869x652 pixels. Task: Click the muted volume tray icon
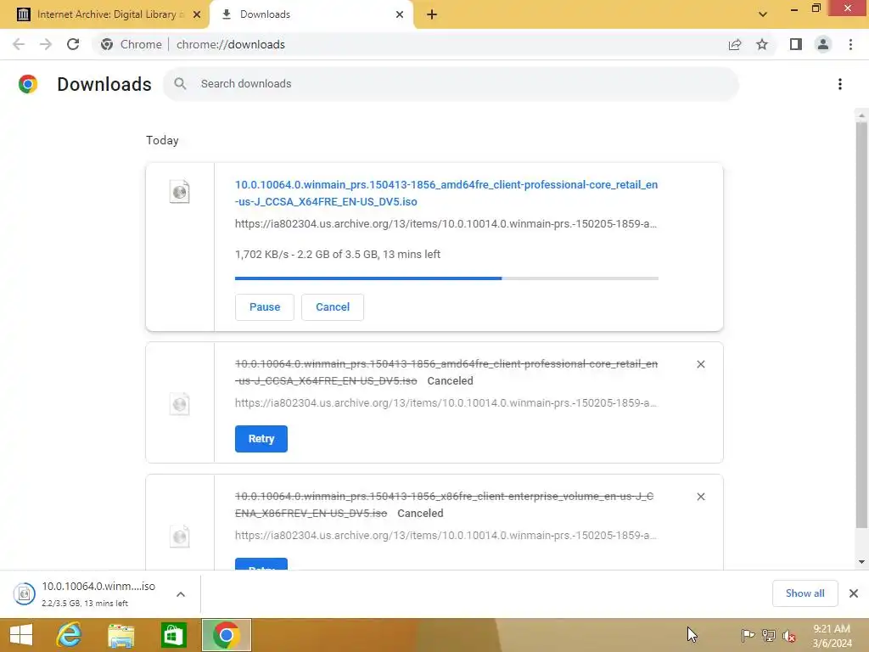click(789, 636)
